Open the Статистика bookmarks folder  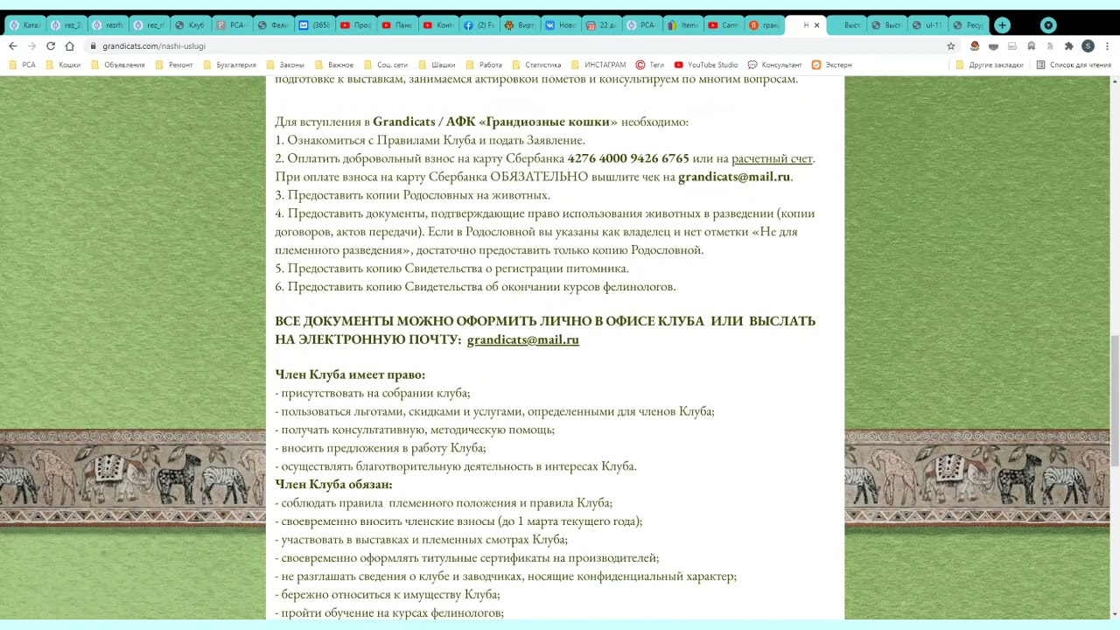point(536,65)
